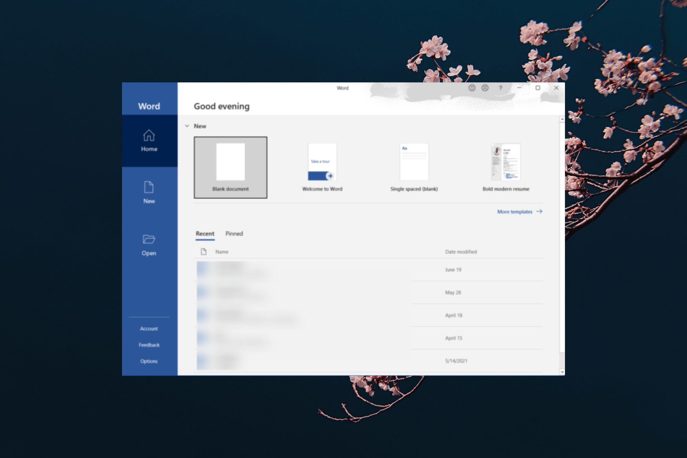
Task: Switch to the Pinned tab
Action: click(234, 234)
